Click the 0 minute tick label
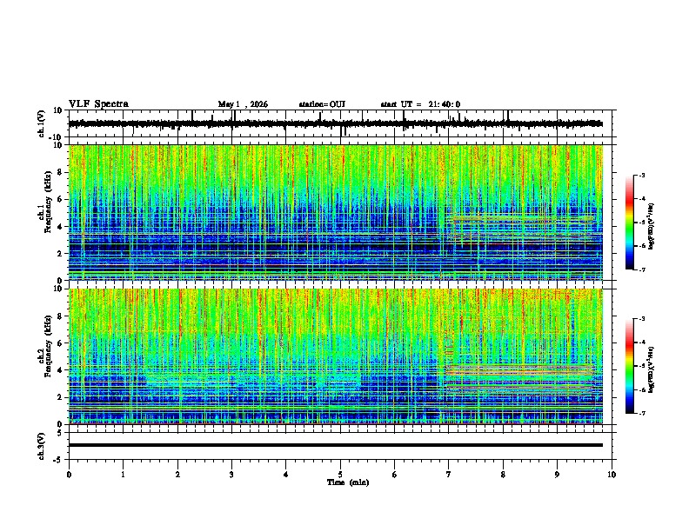The image size is (689, 532). coord(69,475)
